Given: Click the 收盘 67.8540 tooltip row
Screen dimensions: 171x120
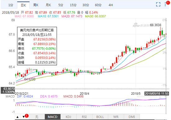Looking at the screenshot, I should (x=37, y=53).
